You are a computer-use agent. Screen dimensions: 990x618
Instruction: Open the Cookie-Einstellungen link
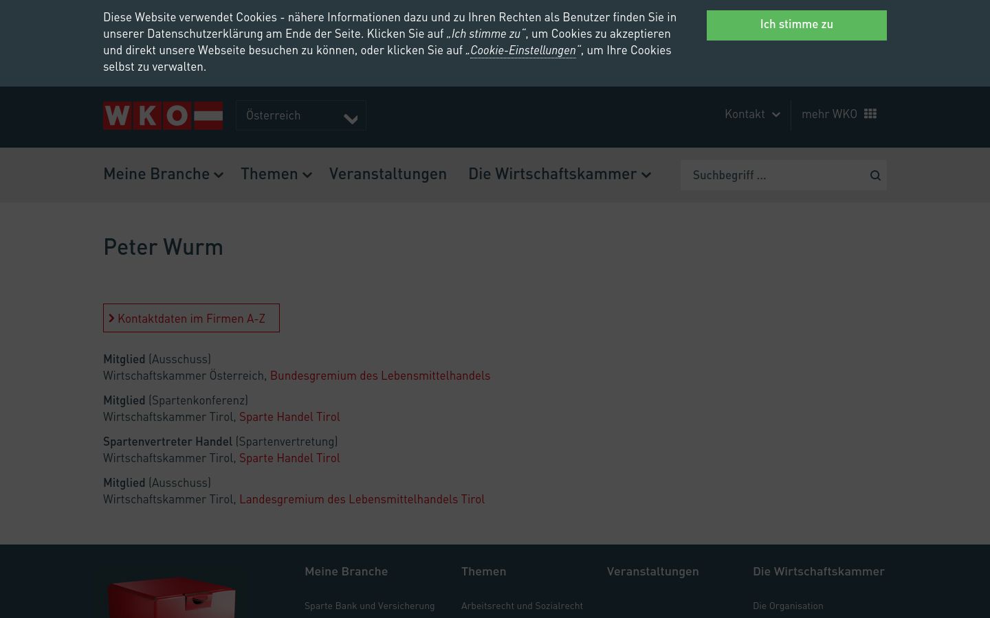pyautogui.click(x=523, y=50)
